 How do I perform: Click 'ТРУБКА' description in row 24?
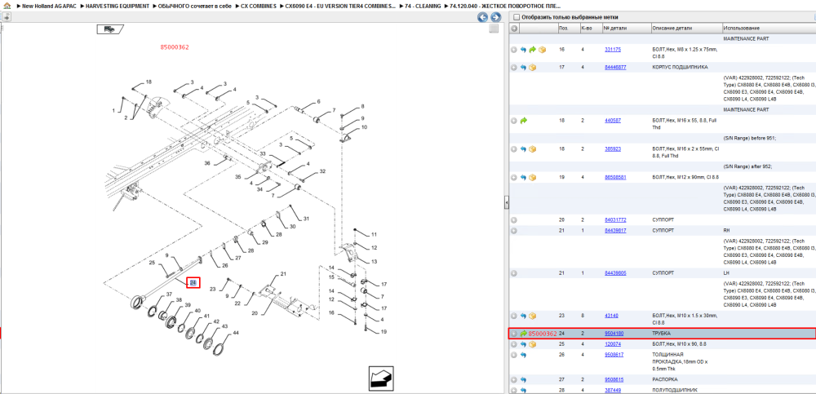[662, 334]
